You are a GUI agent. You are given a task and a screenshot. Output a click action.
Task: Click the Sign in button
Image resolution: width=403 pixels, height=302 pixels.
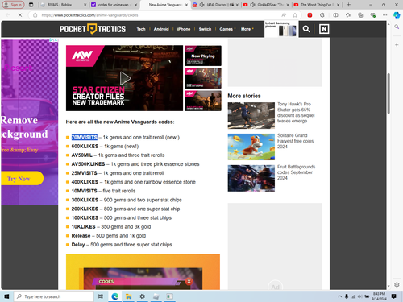(13, 5)
